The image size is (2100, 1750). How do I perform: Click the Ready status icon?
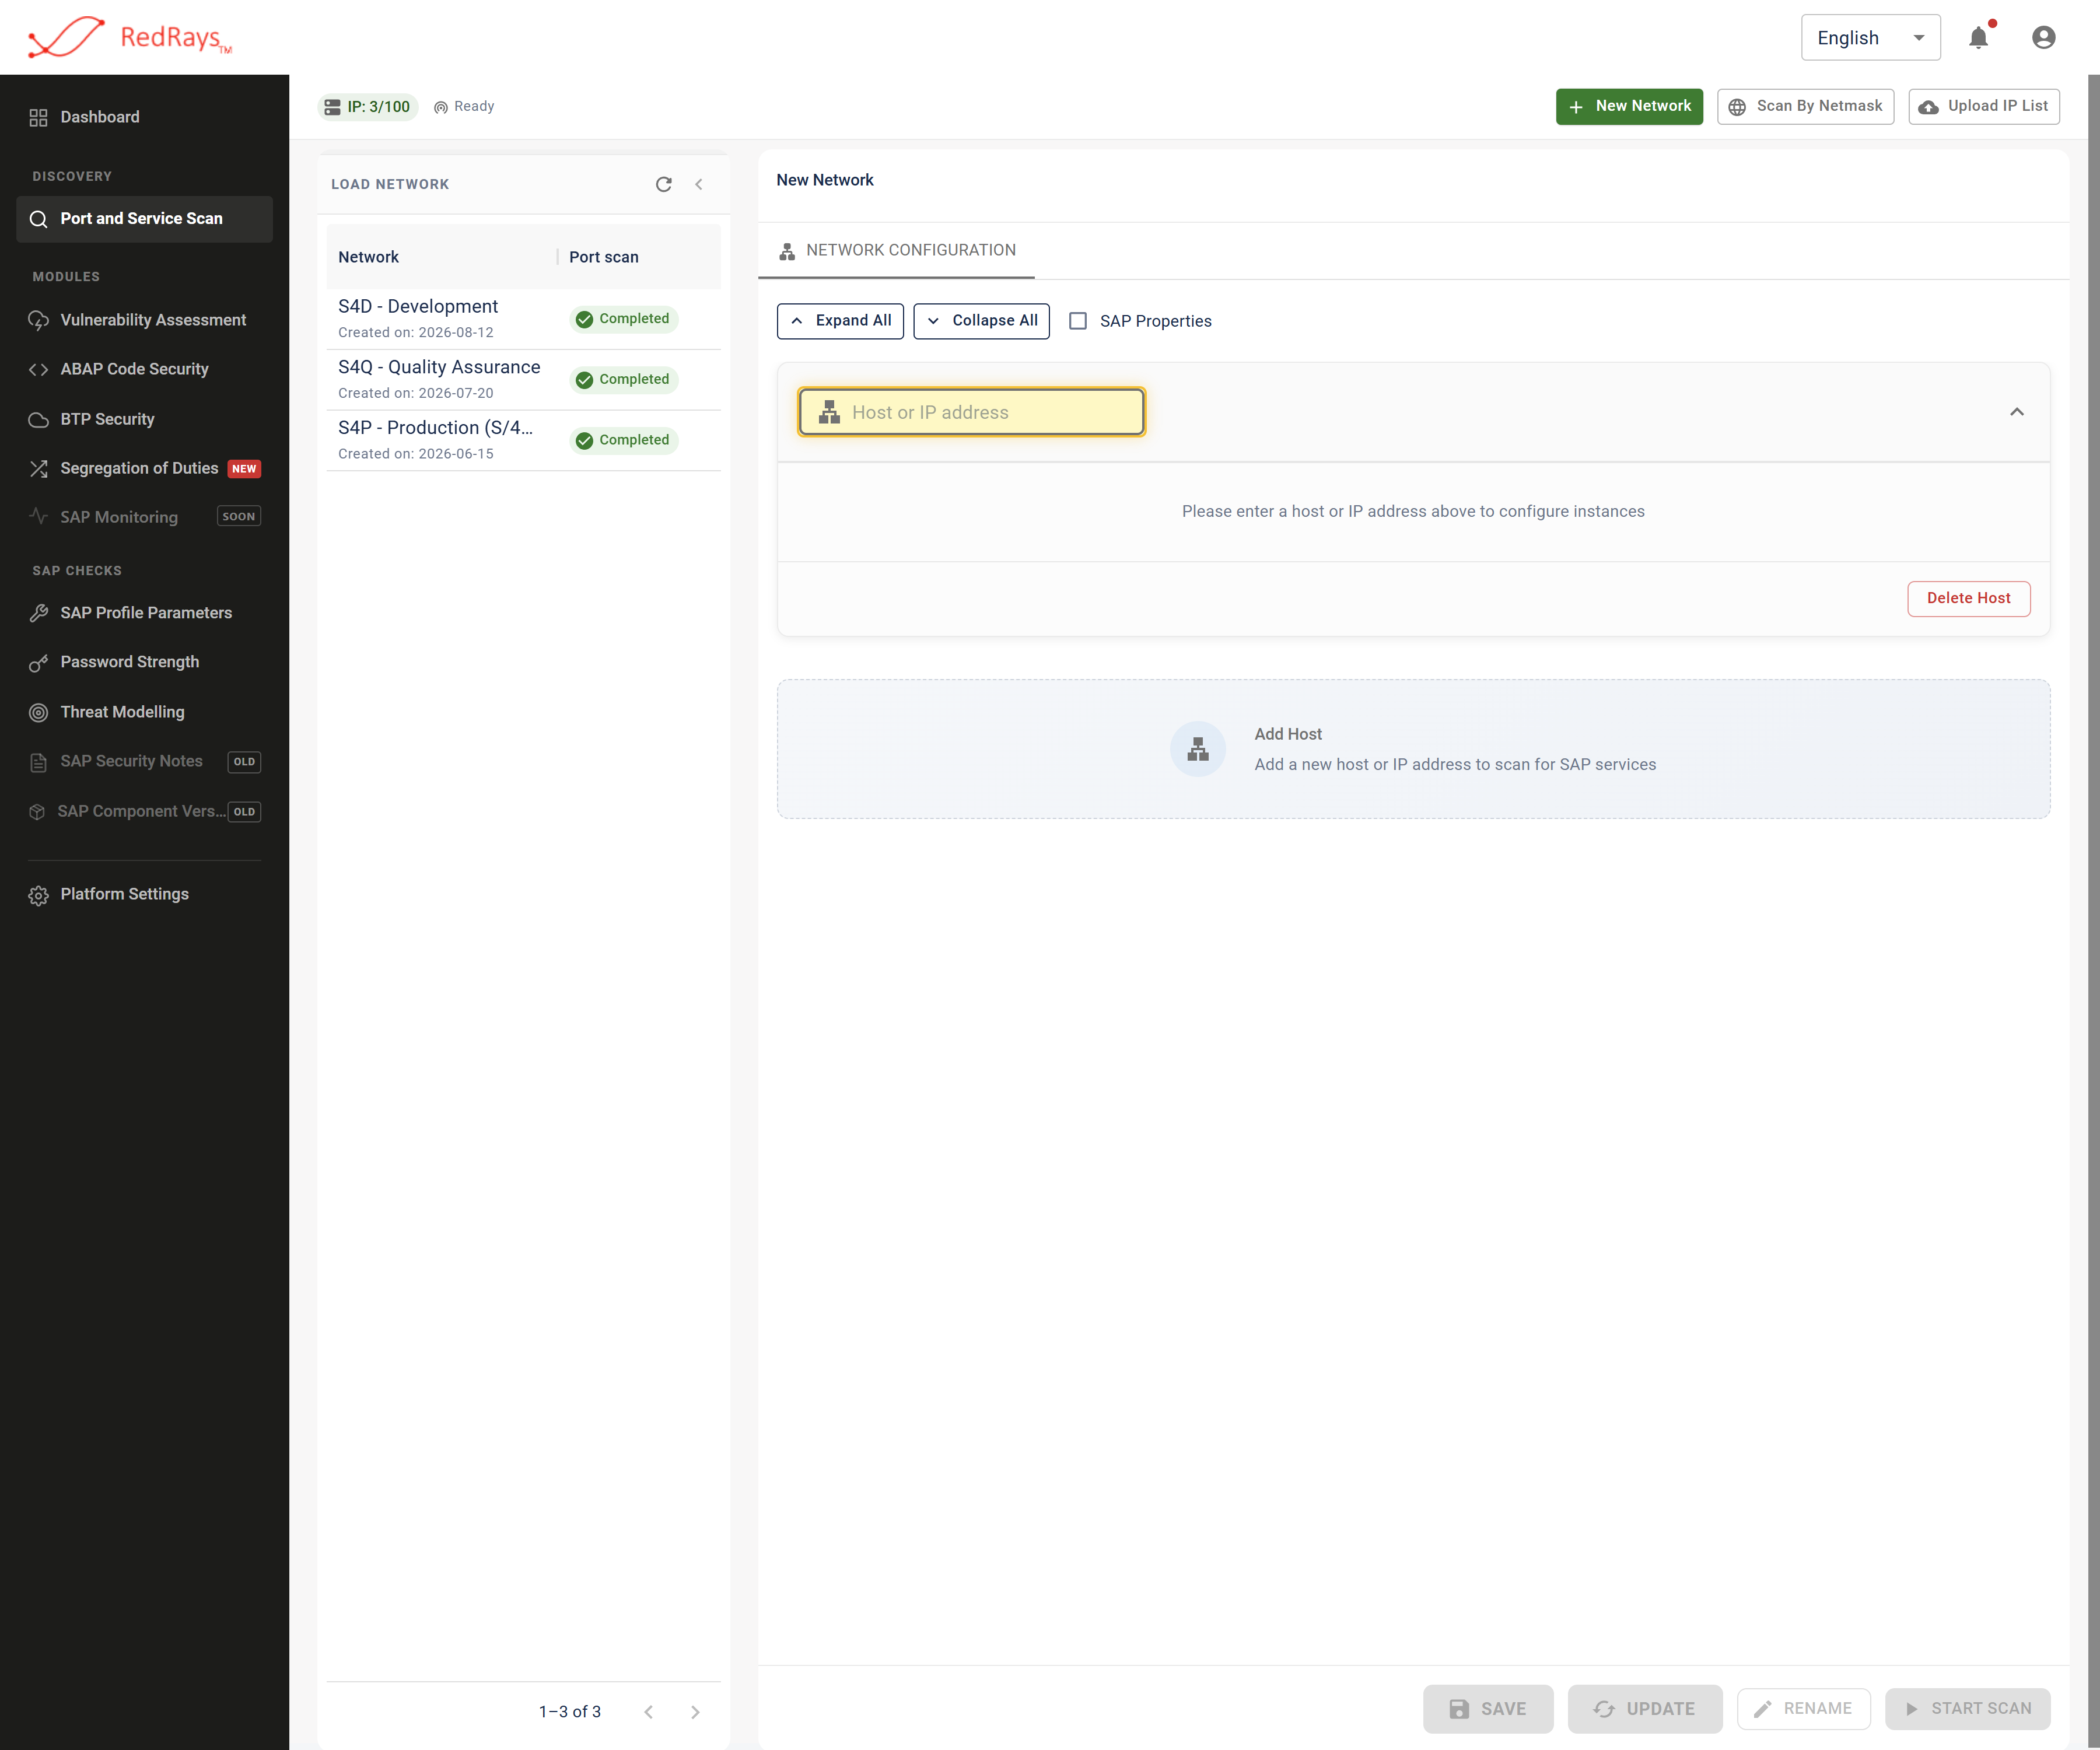coord(440,107)
